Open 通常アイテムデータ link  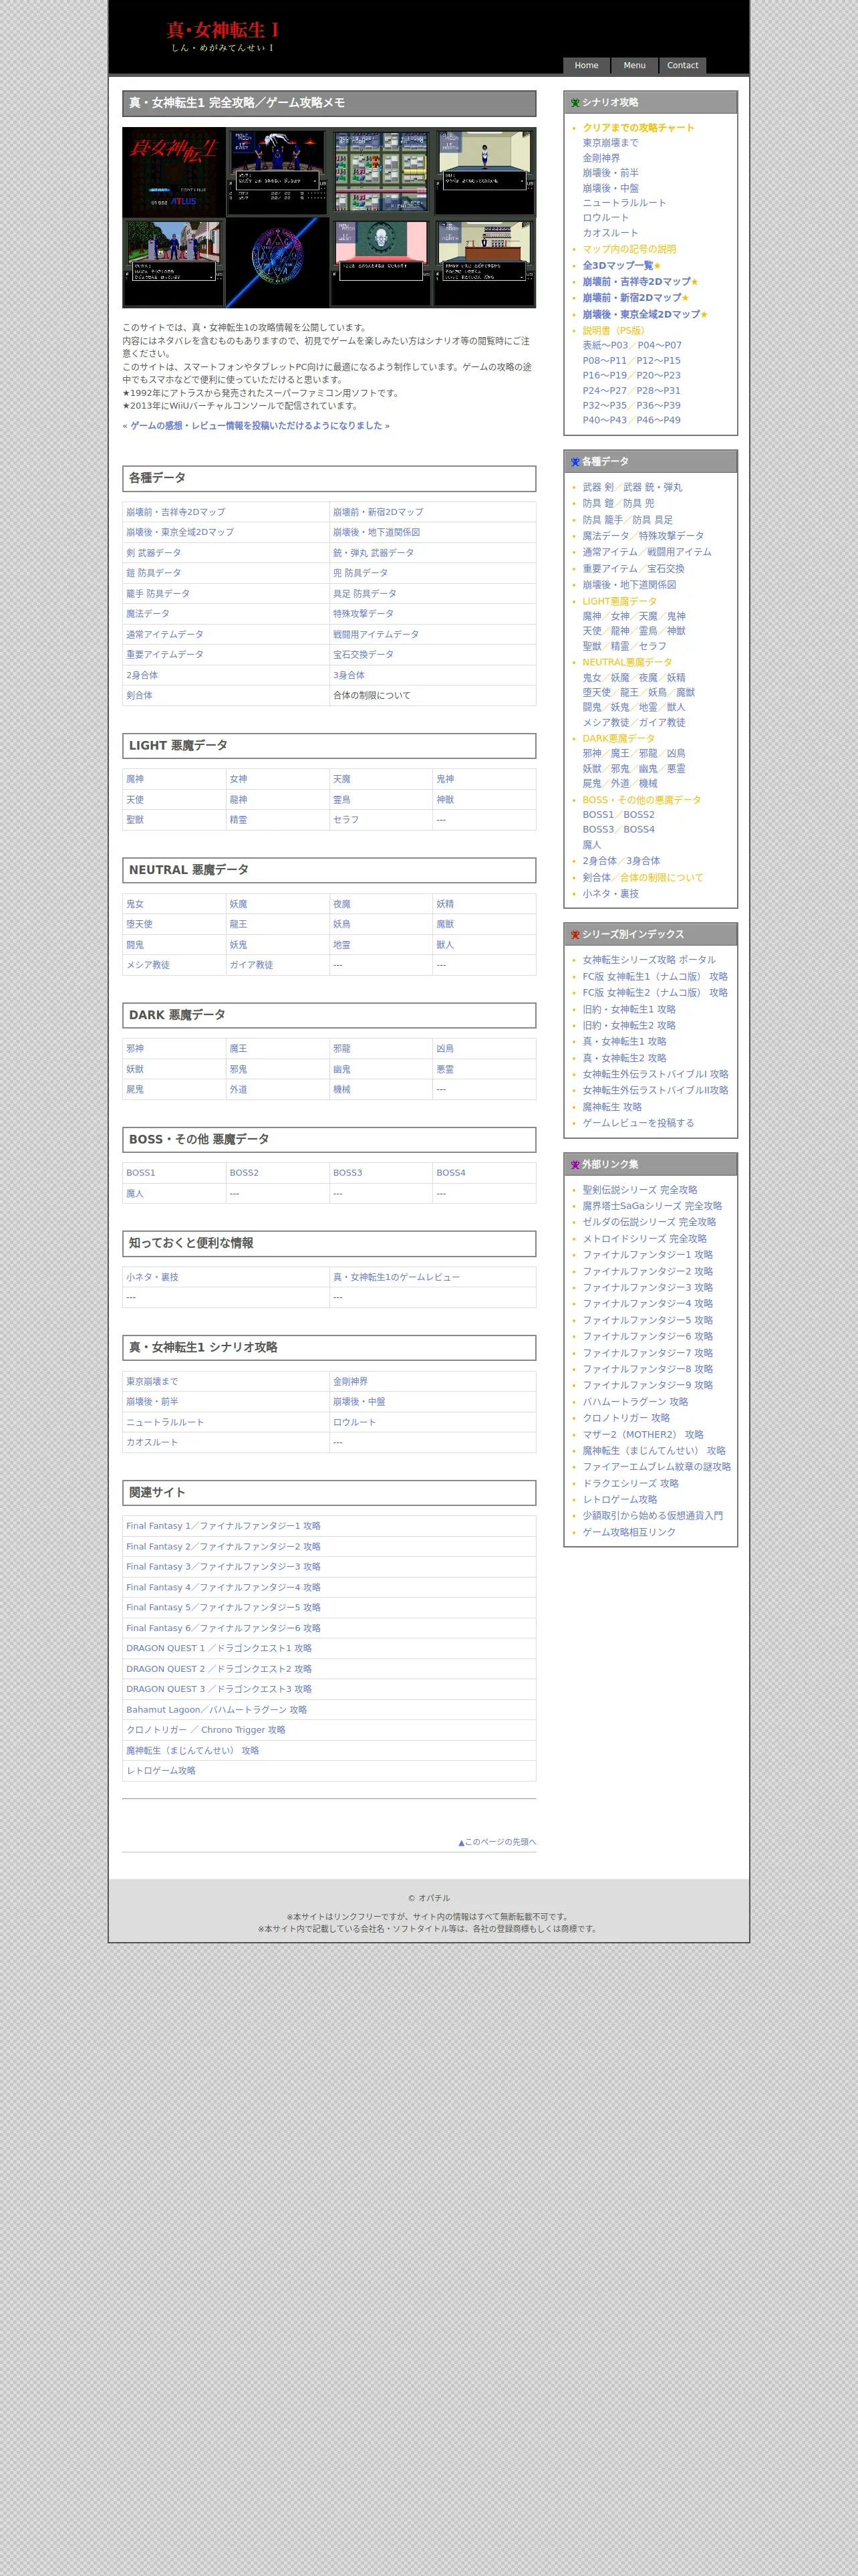click(x=165, y=635)
